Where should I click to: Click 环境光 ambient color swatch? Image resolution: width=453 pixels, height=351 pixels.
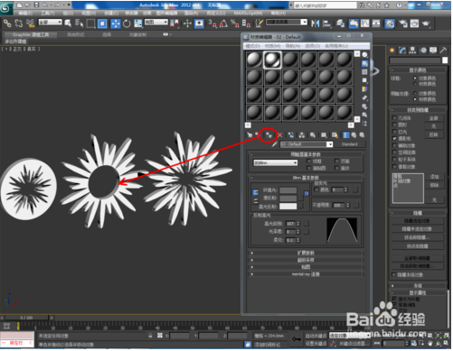click(288, 190)
